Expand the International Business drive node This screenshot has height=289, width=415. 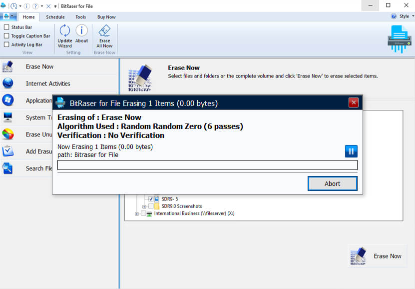136,214
